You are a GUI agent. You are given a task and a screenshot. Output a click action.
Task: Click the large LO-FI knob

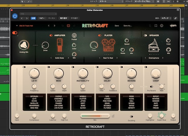coord(34,73)
